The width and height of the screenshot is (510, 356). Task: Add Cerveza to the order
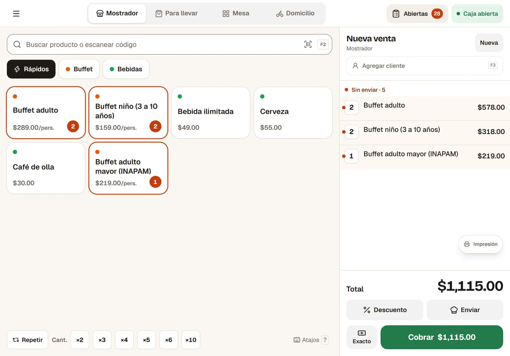[x=293, y=113]
